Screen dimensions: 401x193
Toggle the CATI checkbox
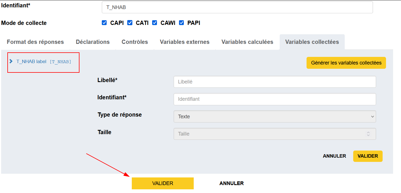pos(130,23)
